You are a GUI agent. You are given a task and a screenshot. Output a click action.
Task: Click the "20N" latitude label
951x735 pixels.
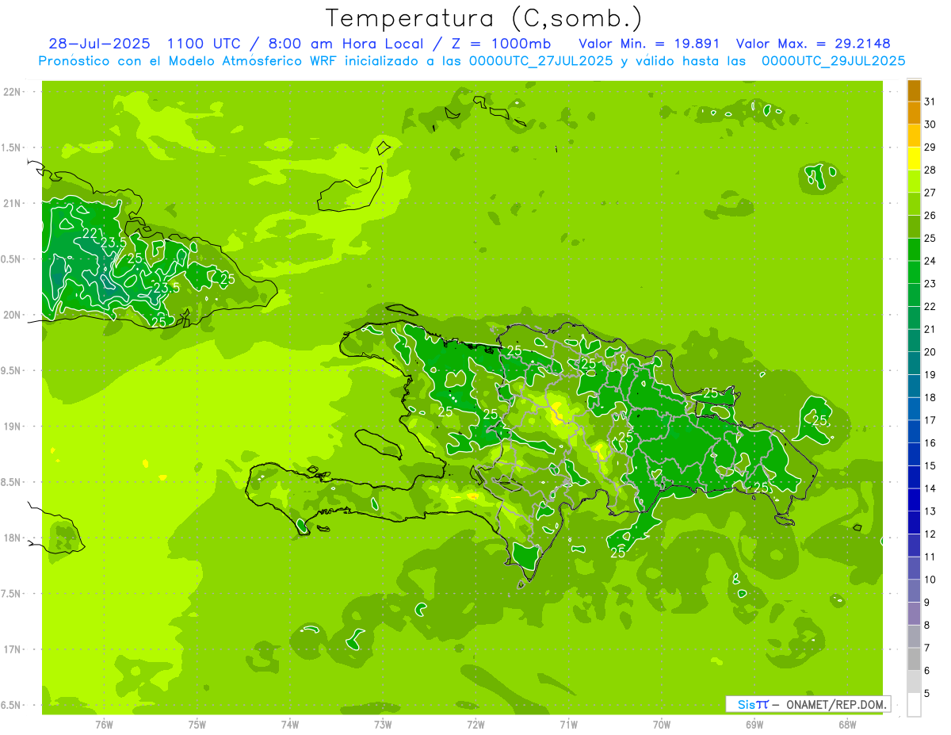12,315
